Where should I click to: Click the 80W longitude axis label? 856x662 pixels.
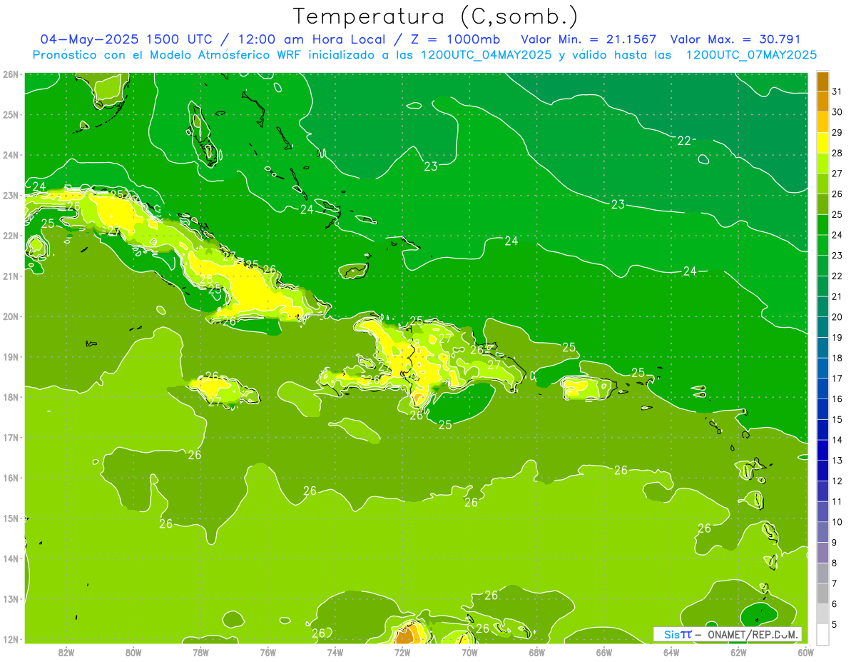133,652
